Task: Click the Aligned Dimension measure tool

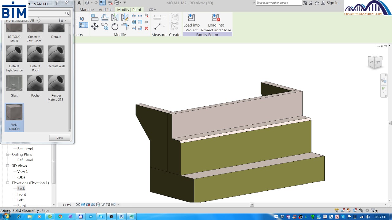Action: tap(157, 27)
